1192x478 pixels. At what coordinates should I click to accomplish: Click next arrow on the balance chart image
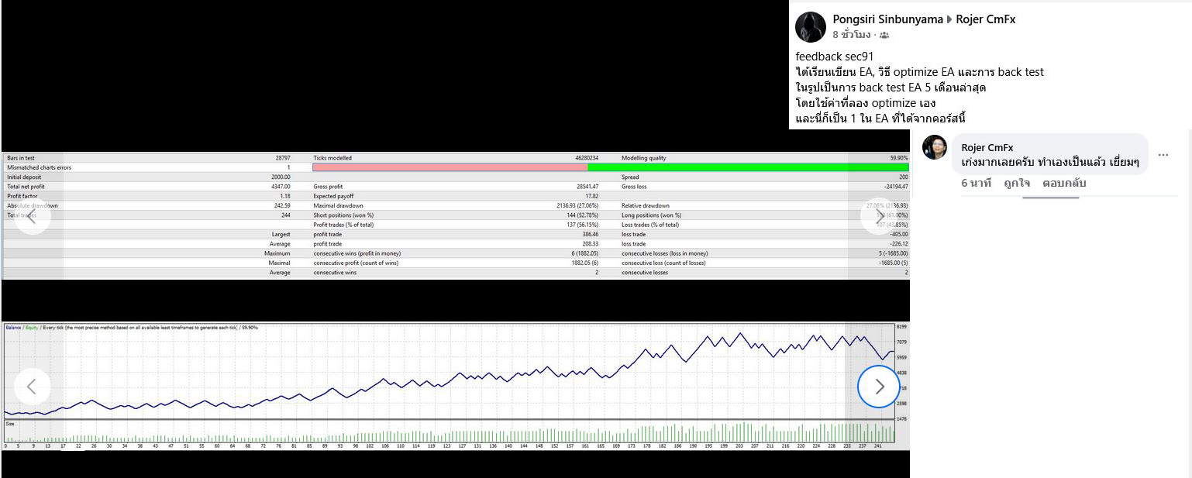coord(879,387)
